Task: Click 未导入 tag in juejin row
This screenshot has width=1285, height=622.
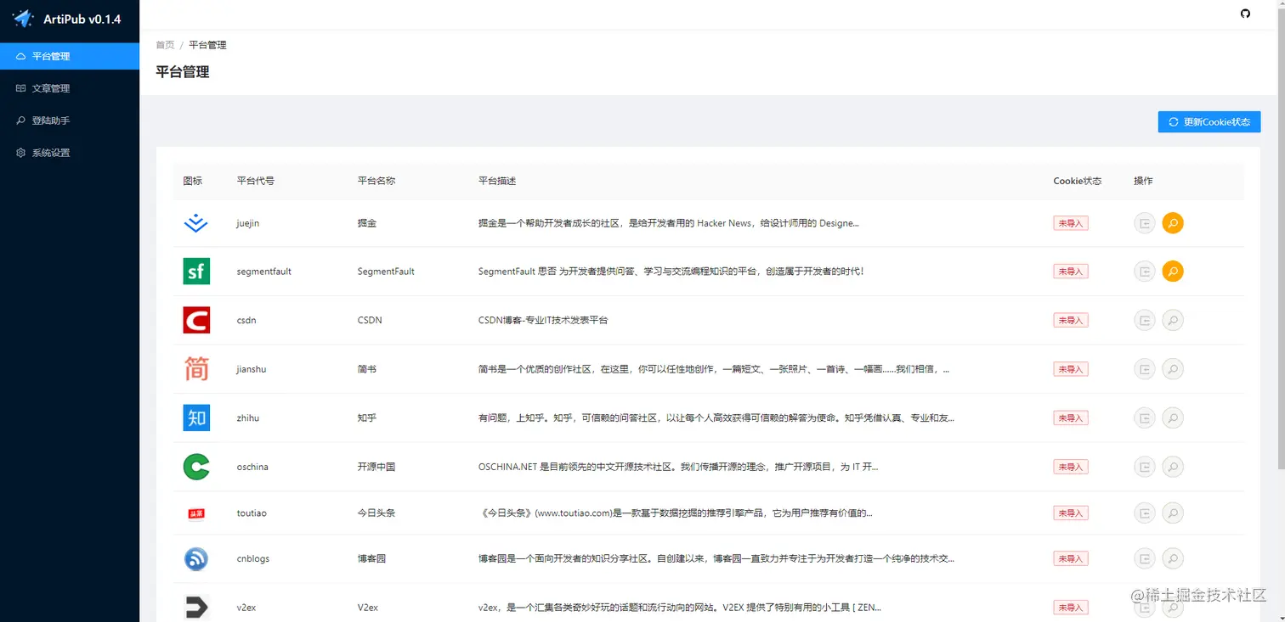Action: [x=1071, y=223]
